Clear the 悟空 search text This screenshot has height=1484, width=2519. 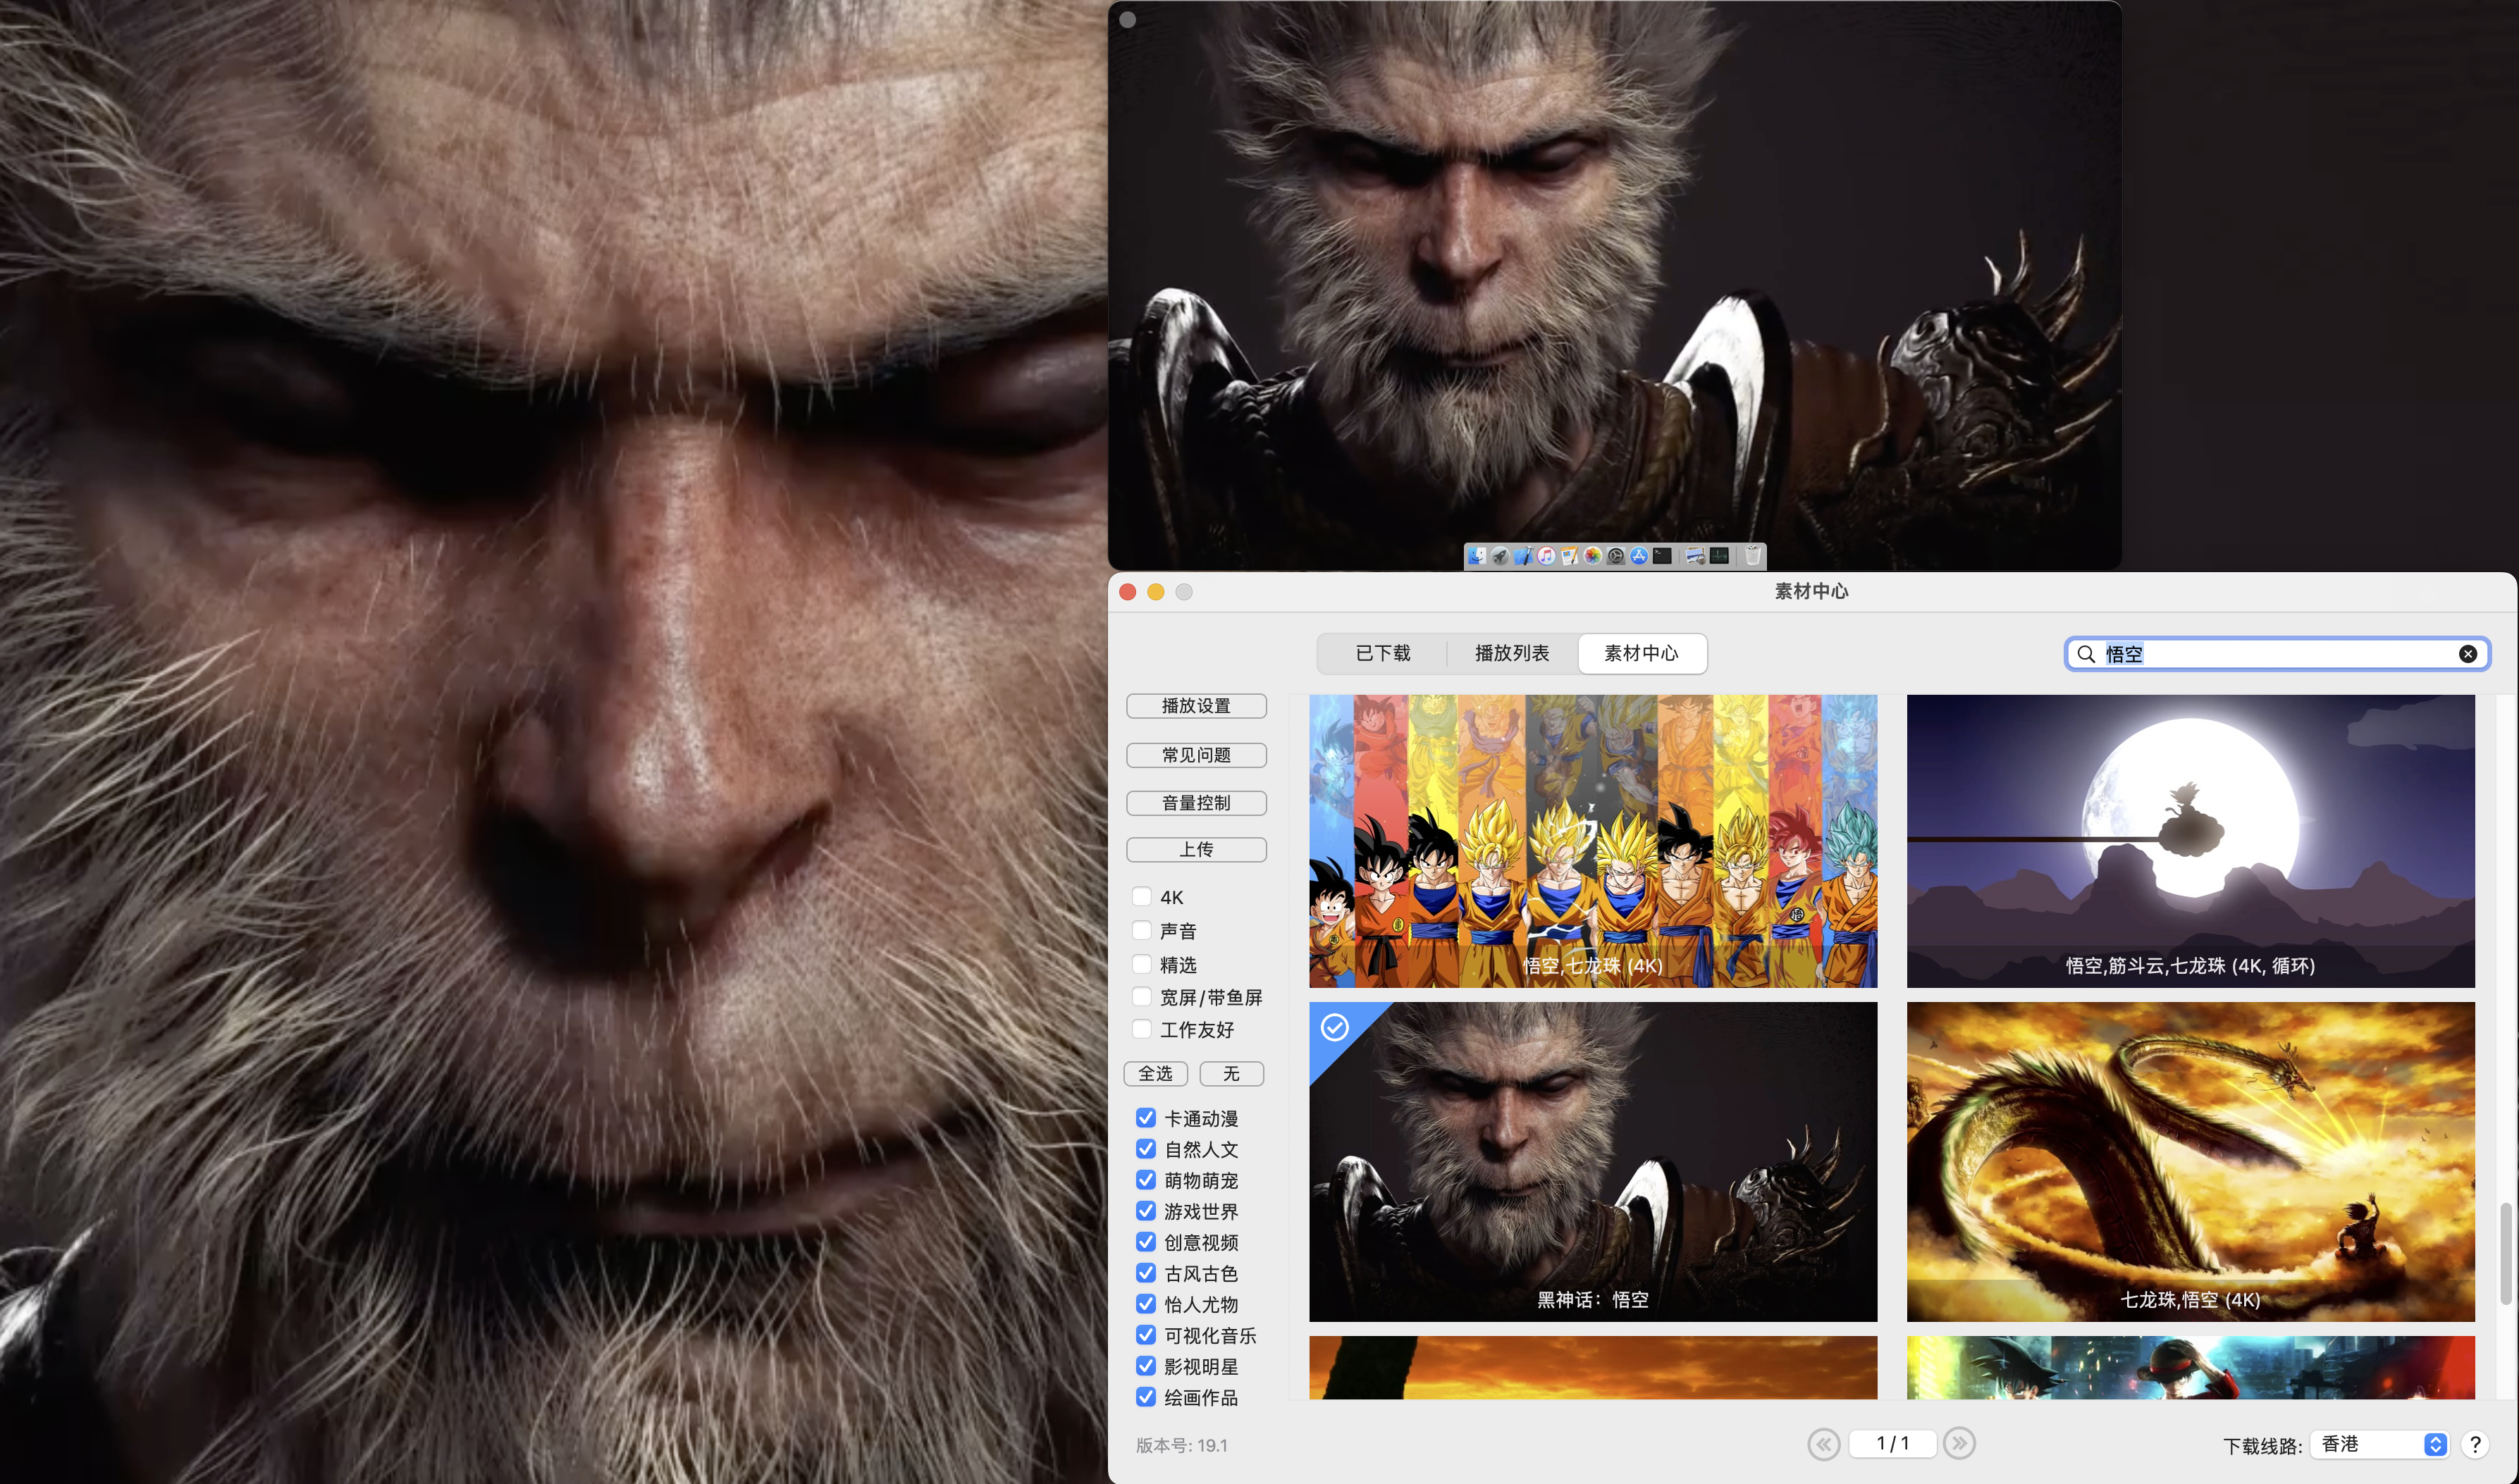pos(2468,654)
